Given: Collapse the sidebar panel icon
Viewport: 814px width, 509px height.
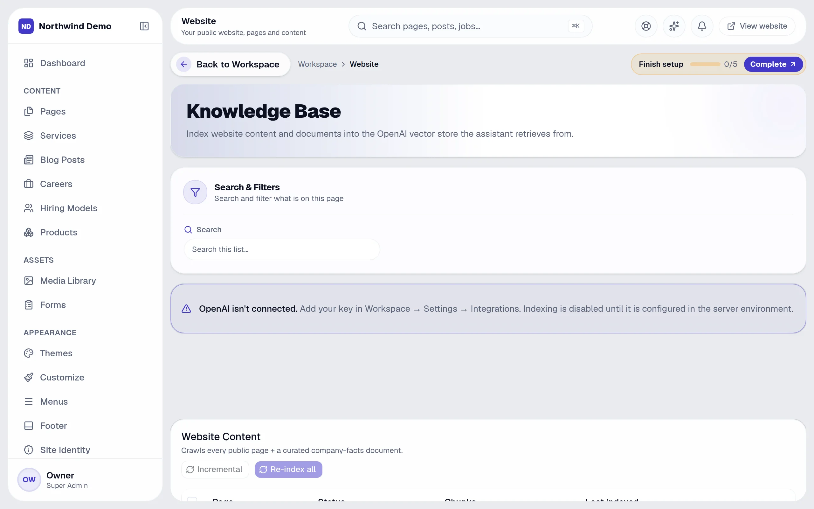Looking at the screenshot, I should 144,26.
